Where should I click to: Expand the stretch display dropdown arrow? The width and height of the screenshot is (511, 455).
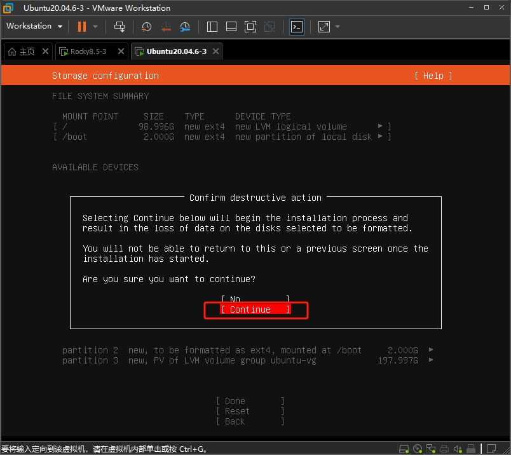coord(337,27)
